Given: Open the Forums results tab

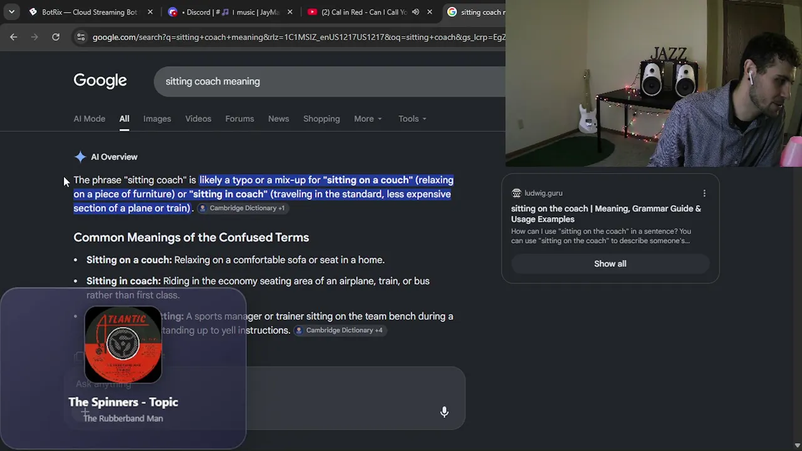Looking at the screenshot, I should [239, 118].
